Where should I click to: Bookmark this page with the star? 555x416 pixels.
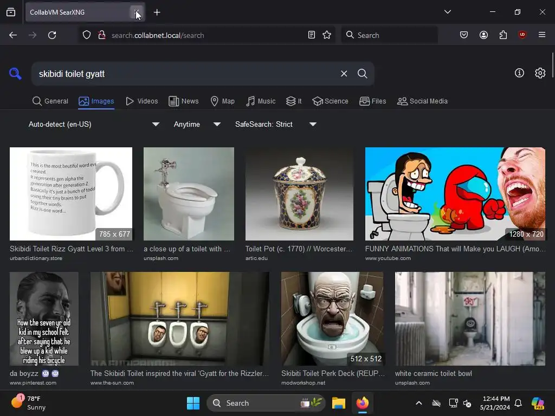tap(327, 35)
